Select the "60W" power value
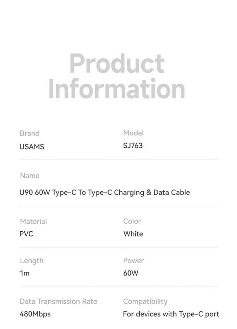Viewport: 237px width, 329px height. tap(131, 273)
